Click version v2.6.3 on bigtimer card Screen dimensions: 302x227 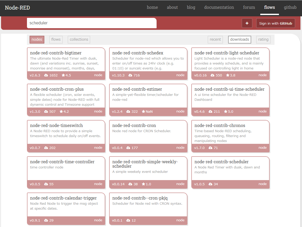point(35,75)
